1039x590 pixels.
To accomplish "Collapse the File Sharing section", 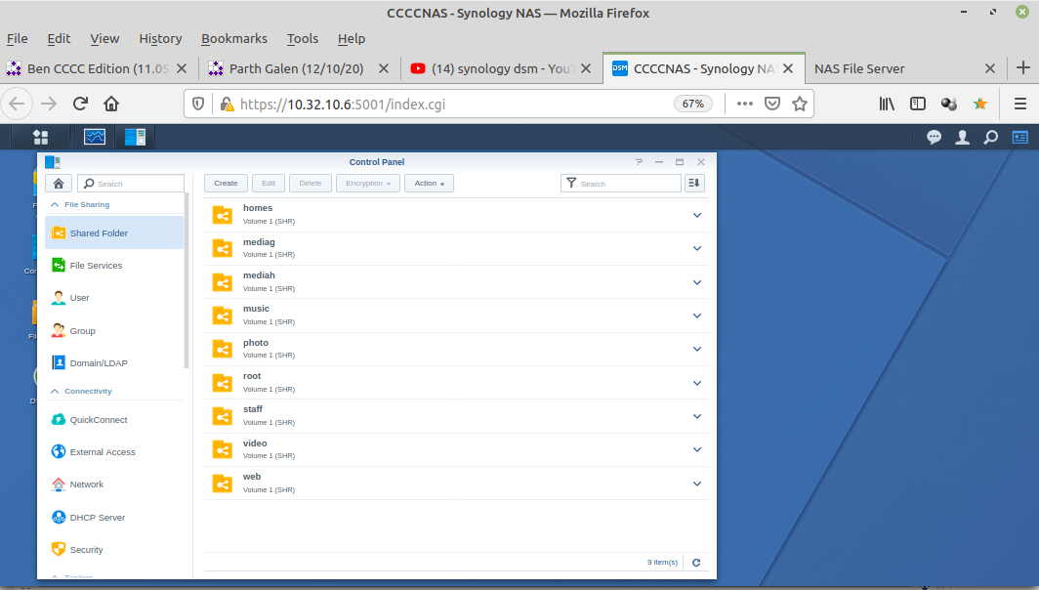I will pos(55,205).
